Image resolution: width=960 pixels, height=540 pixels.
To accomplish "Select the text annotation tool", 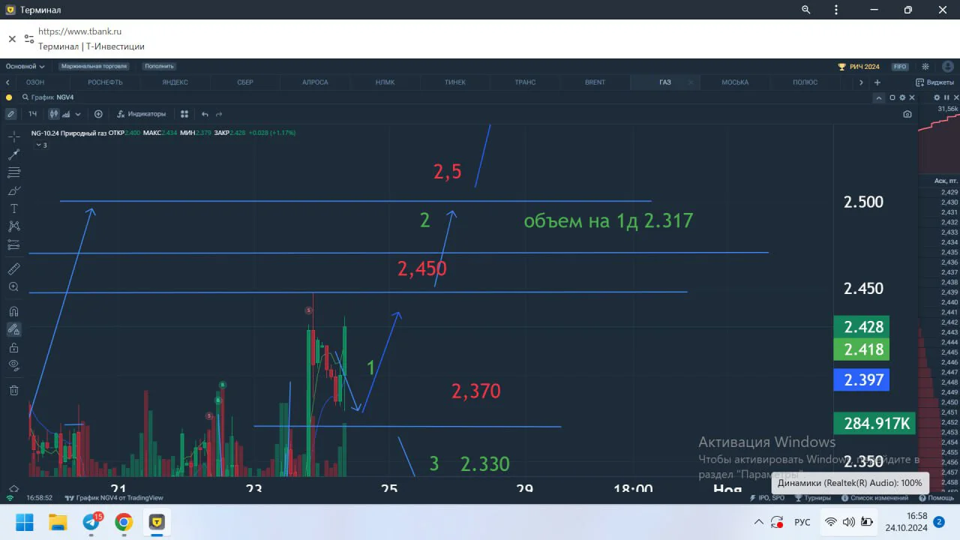I will click(13, 208).
